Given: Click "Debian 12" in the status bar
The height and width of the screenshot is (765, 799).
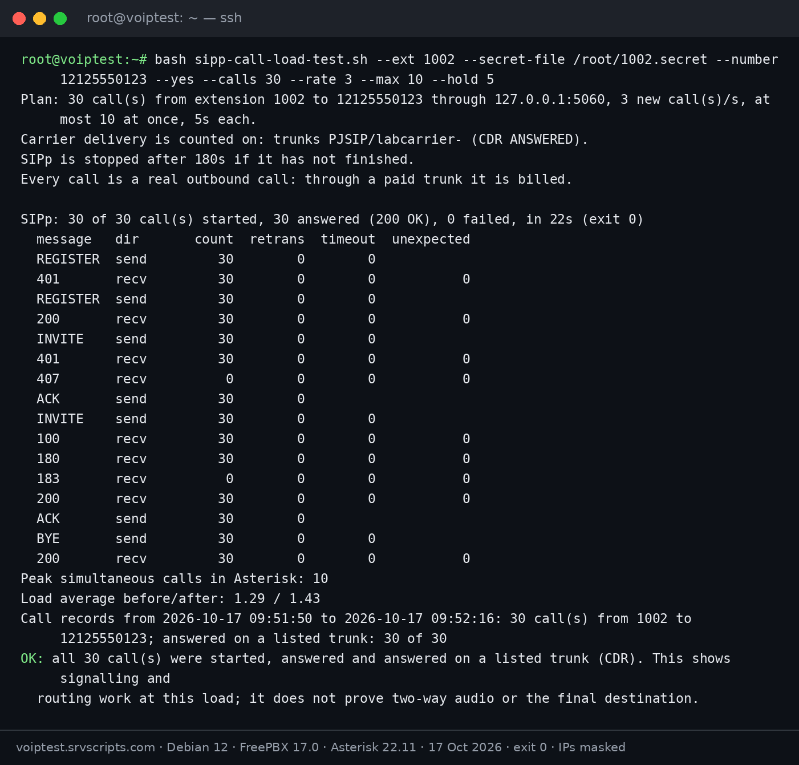Looking at the screenshot, I should click(x=197, y=747).
